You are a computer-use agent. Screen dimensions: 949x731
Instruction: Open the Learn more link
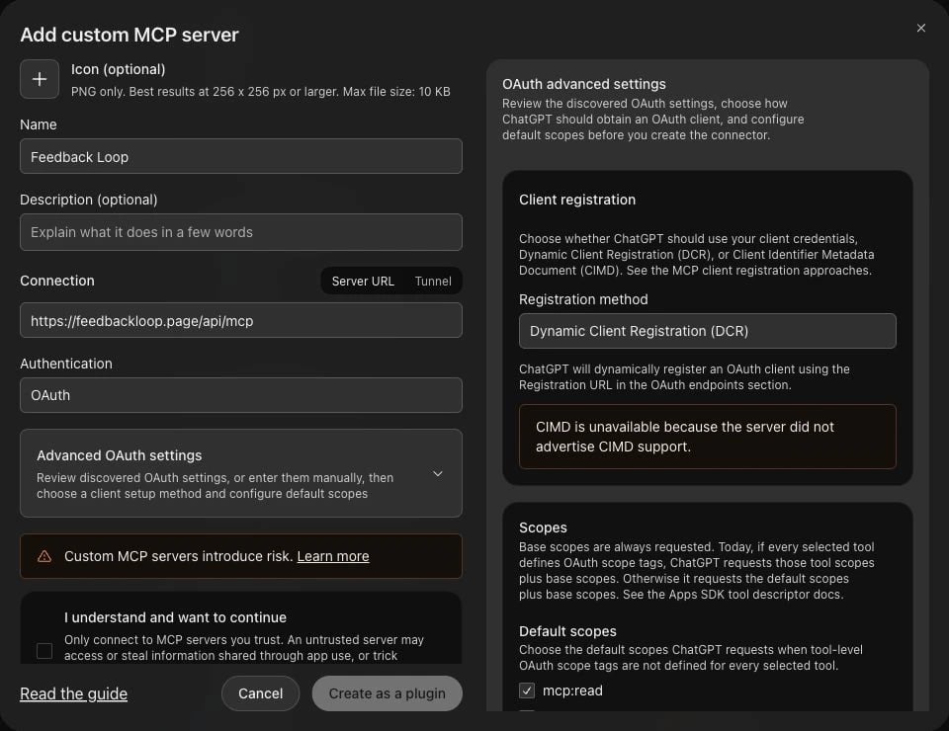(333, 556)
